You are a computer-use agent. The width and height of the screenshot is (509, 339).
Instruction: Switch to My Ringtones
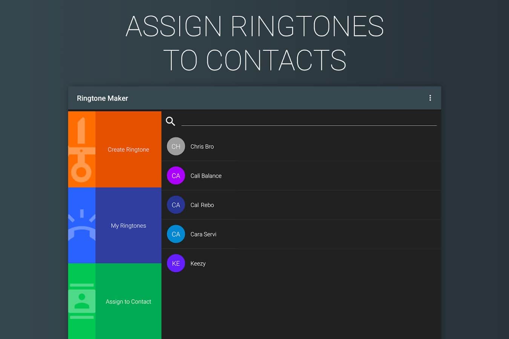128,226
